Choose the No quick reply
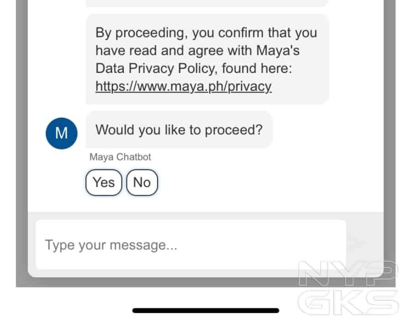The height and width of the screenshot is (321, 411). point(142,182)
